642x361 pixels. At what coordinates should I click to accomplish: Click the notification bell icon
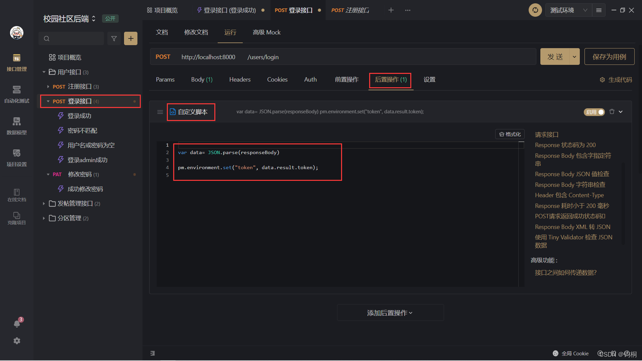point(17,323)
